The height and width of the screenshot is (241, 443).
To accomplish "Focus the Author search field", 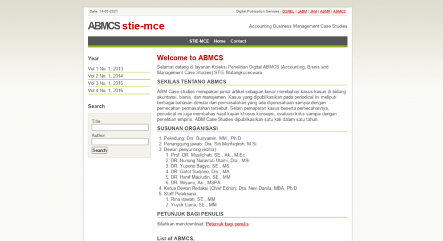I will tap(120, 142).
